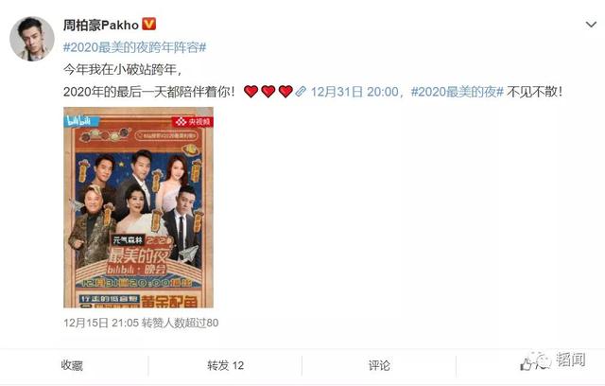
Task: Open the 12月31日 20:00 link
Action: pos(354,92)
